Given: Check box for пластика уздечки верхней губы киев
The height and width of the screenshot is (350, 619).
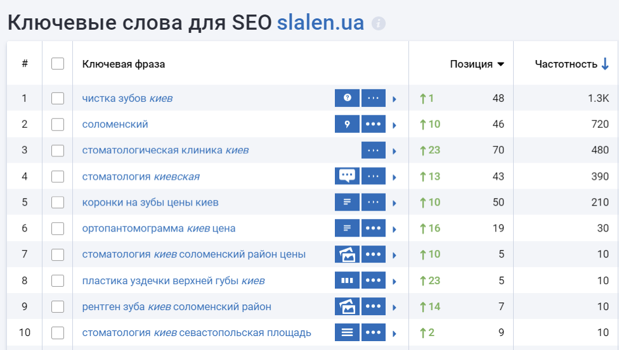Looking at the screenshot, I should tap(58, 280).
